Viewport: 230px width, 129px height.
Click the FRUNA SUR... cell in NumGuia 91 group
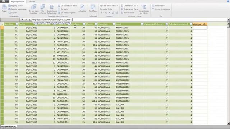click(x=63, y=42)
